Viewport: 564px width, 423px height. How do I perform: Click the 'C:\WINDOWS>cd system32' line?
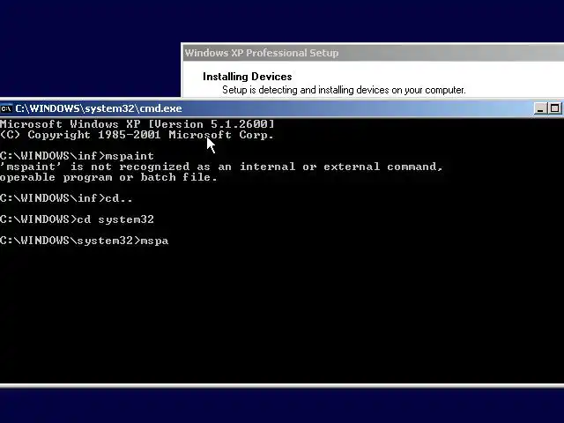tap(77, 219)
